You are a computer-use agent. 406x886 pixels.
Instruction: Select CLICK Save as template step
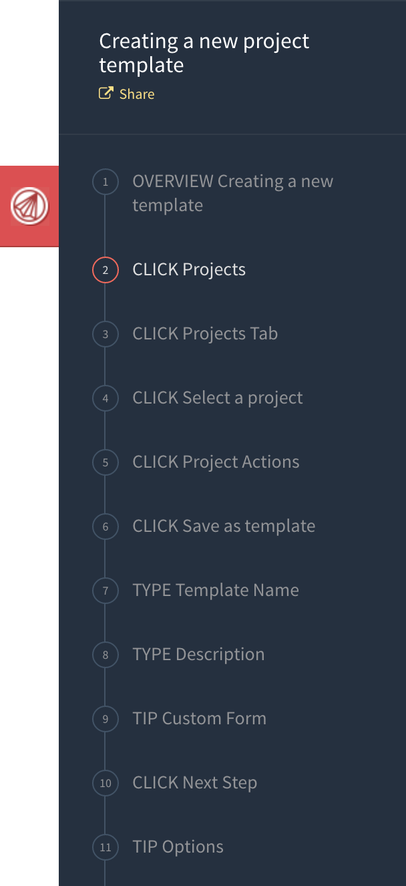[x=224, y=527]
